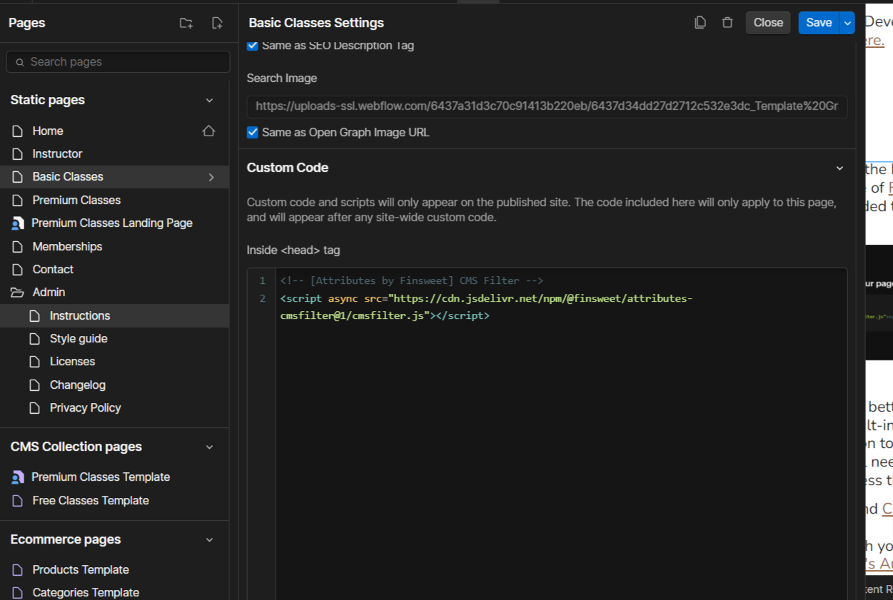Open the Save button dropdown arrow

[x=847, y=23]
